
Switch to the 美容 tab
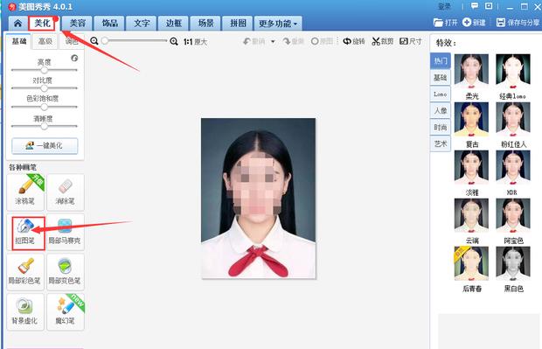click(78, 23)
